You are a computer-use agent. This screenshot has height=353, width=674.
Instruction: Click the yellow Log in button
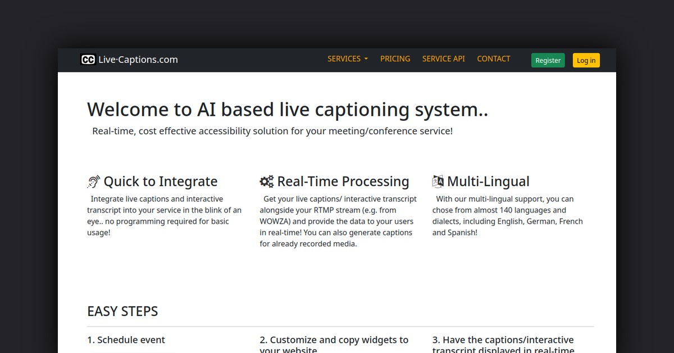coord(586,60)
